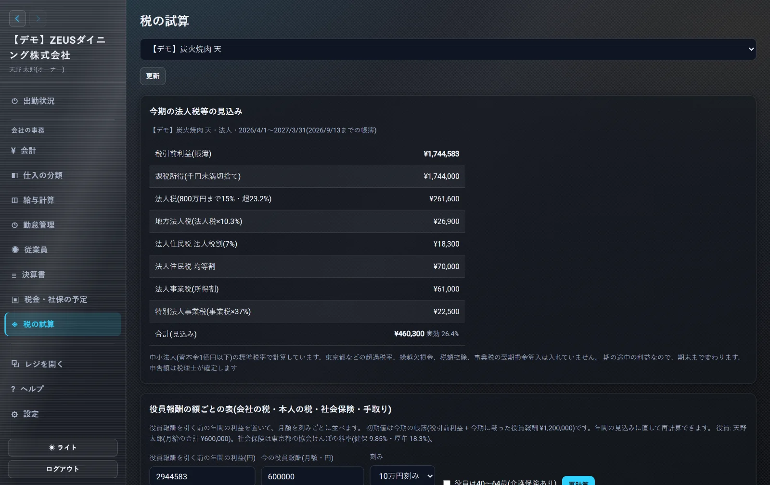
Task: Click the 課税所得 value ¥1,744,000
Action: point(441,176)
